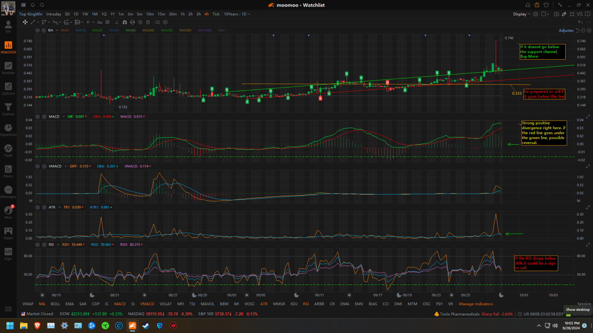593x333 pixels.
Task: Open the Options section in sidebar
Action: 8,89
